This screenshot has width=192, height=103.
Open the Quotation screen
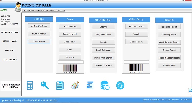coord(70,57)
